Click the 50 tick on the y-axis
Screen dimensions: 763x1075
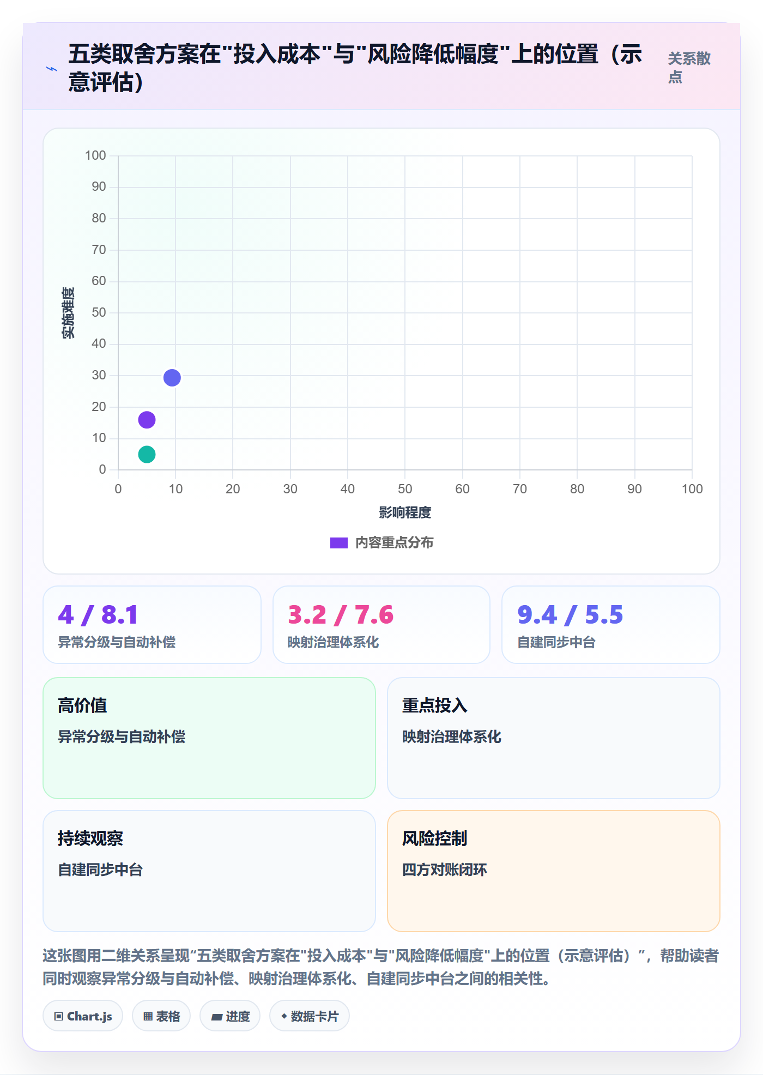pos(99,312)
